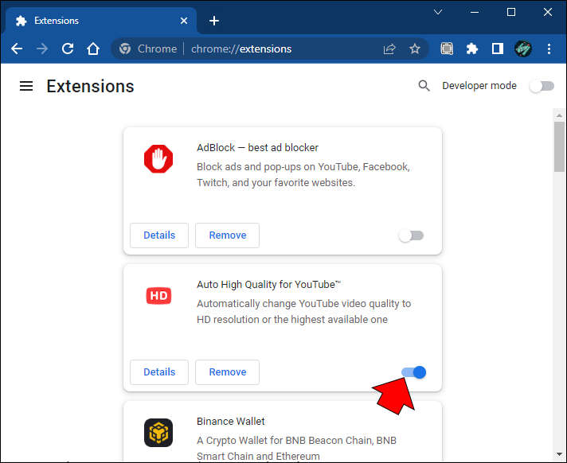
Task: Open the Extensions hamburger main menu
Action: point(26,86)
